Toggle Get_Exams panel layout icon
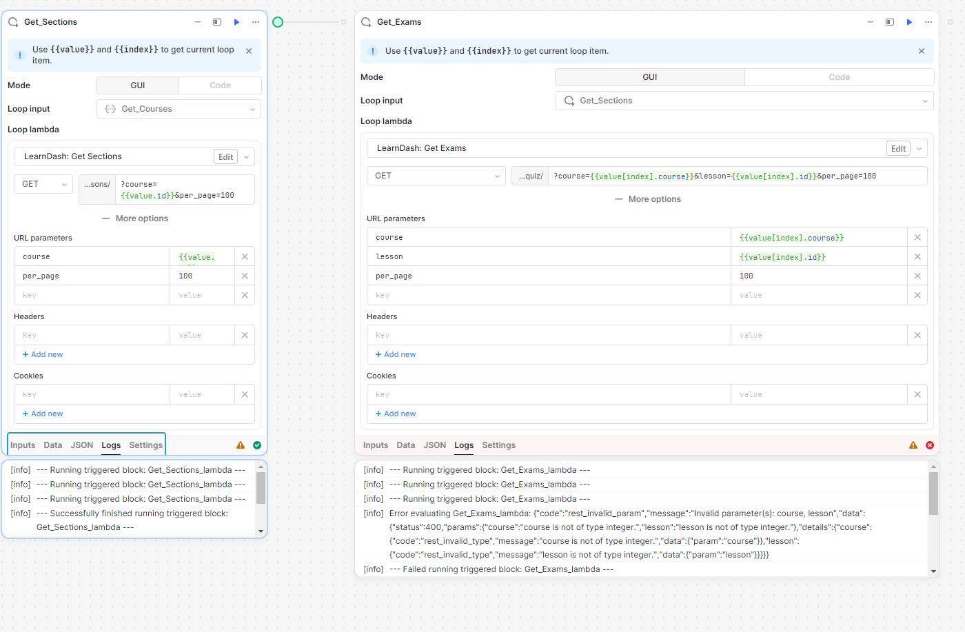965x632 pixels. tap(890, 22)
